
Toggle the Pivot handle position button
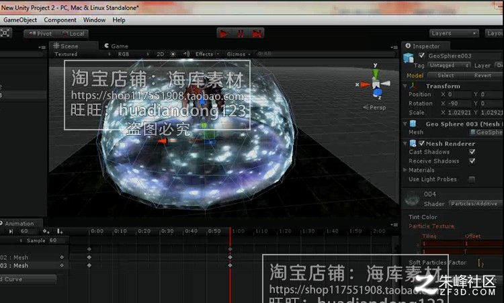(40, 34)
